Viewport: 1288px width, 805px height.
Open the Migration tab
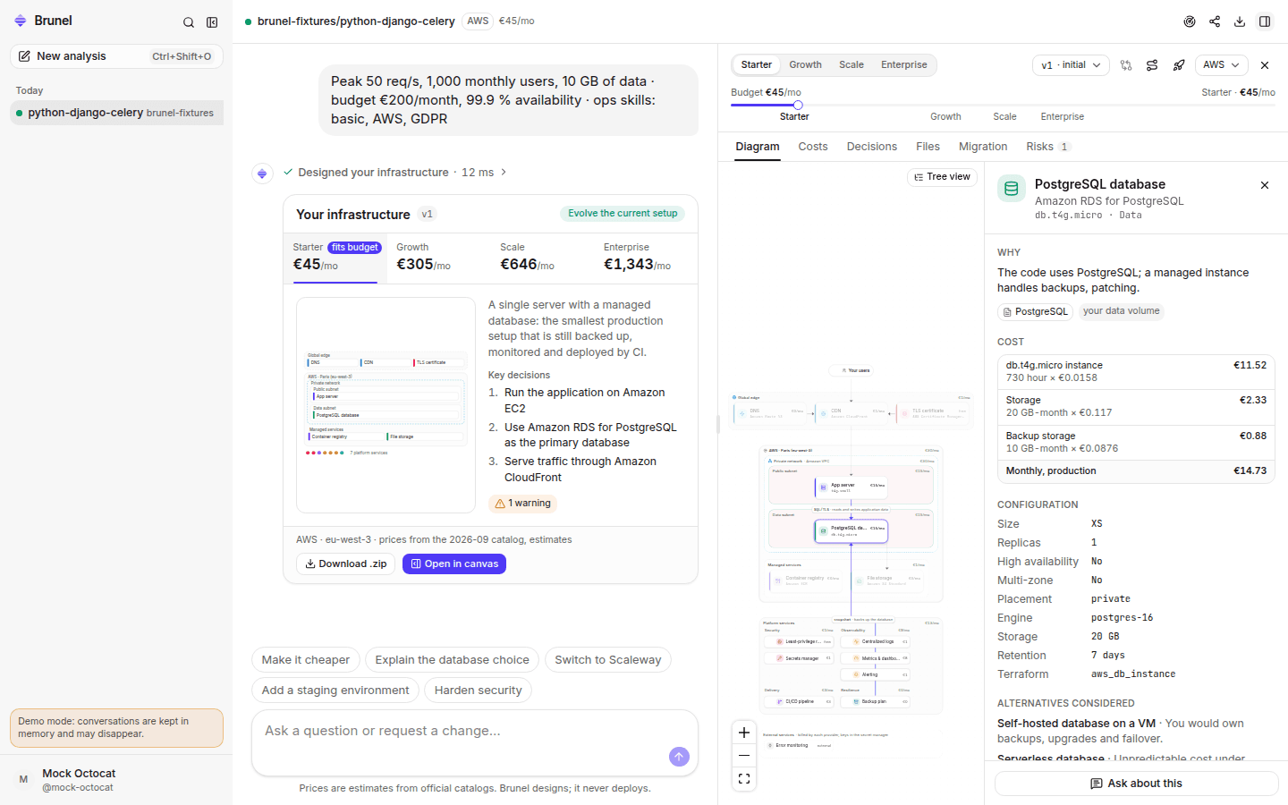pyautogui.click(x=983, y=147)
